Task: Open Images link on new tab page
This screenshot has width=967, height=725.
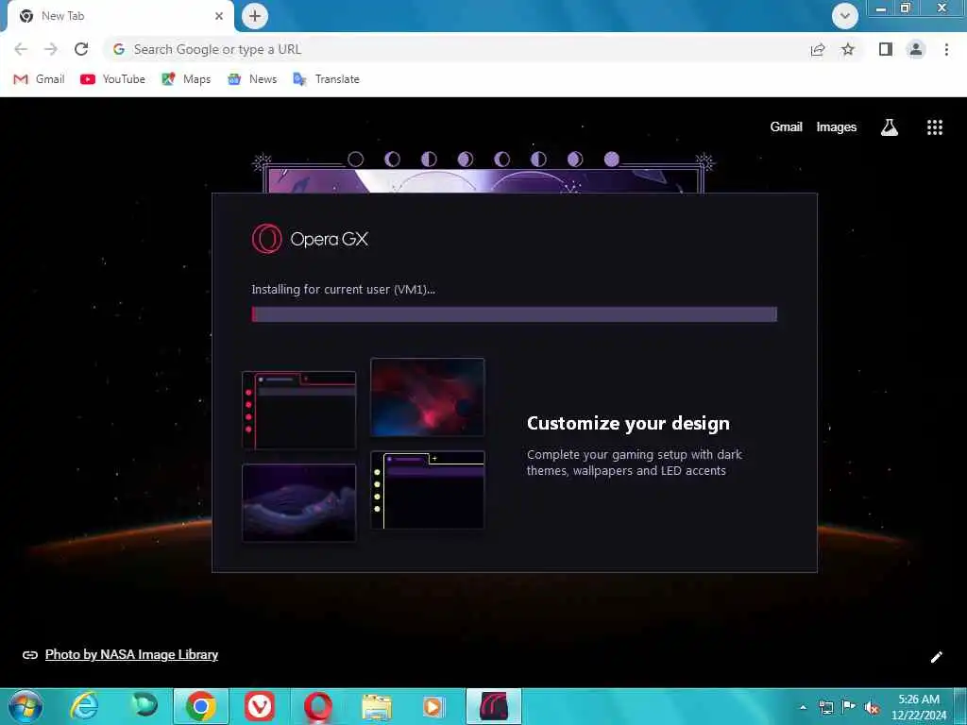Action: 837,127
